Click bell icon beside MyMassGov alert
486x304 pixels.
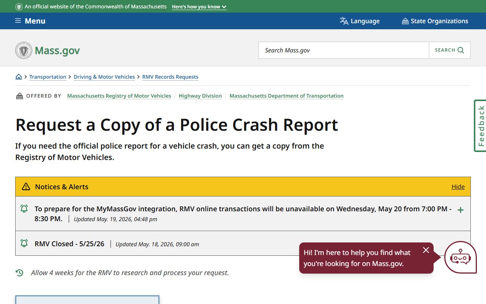(x=24, y=209)
